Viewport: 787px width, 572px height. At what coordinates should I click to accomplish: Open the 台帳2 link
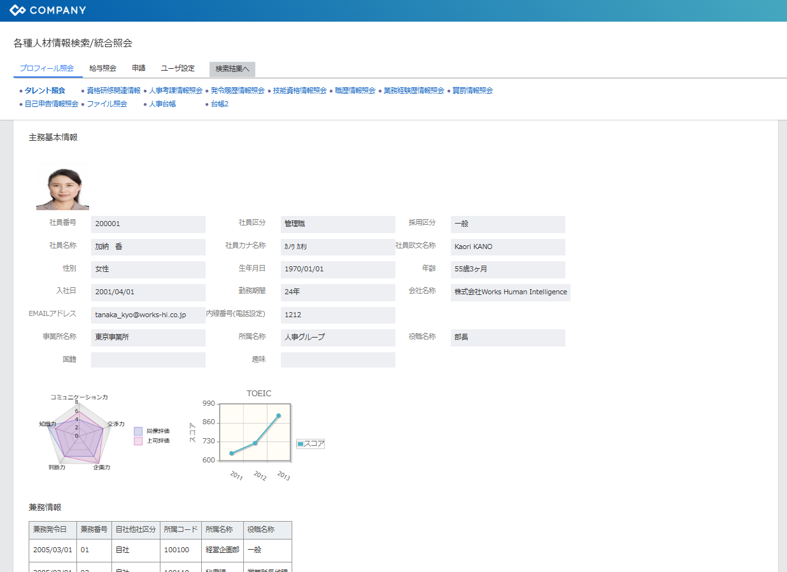click(x=219, y=104)
